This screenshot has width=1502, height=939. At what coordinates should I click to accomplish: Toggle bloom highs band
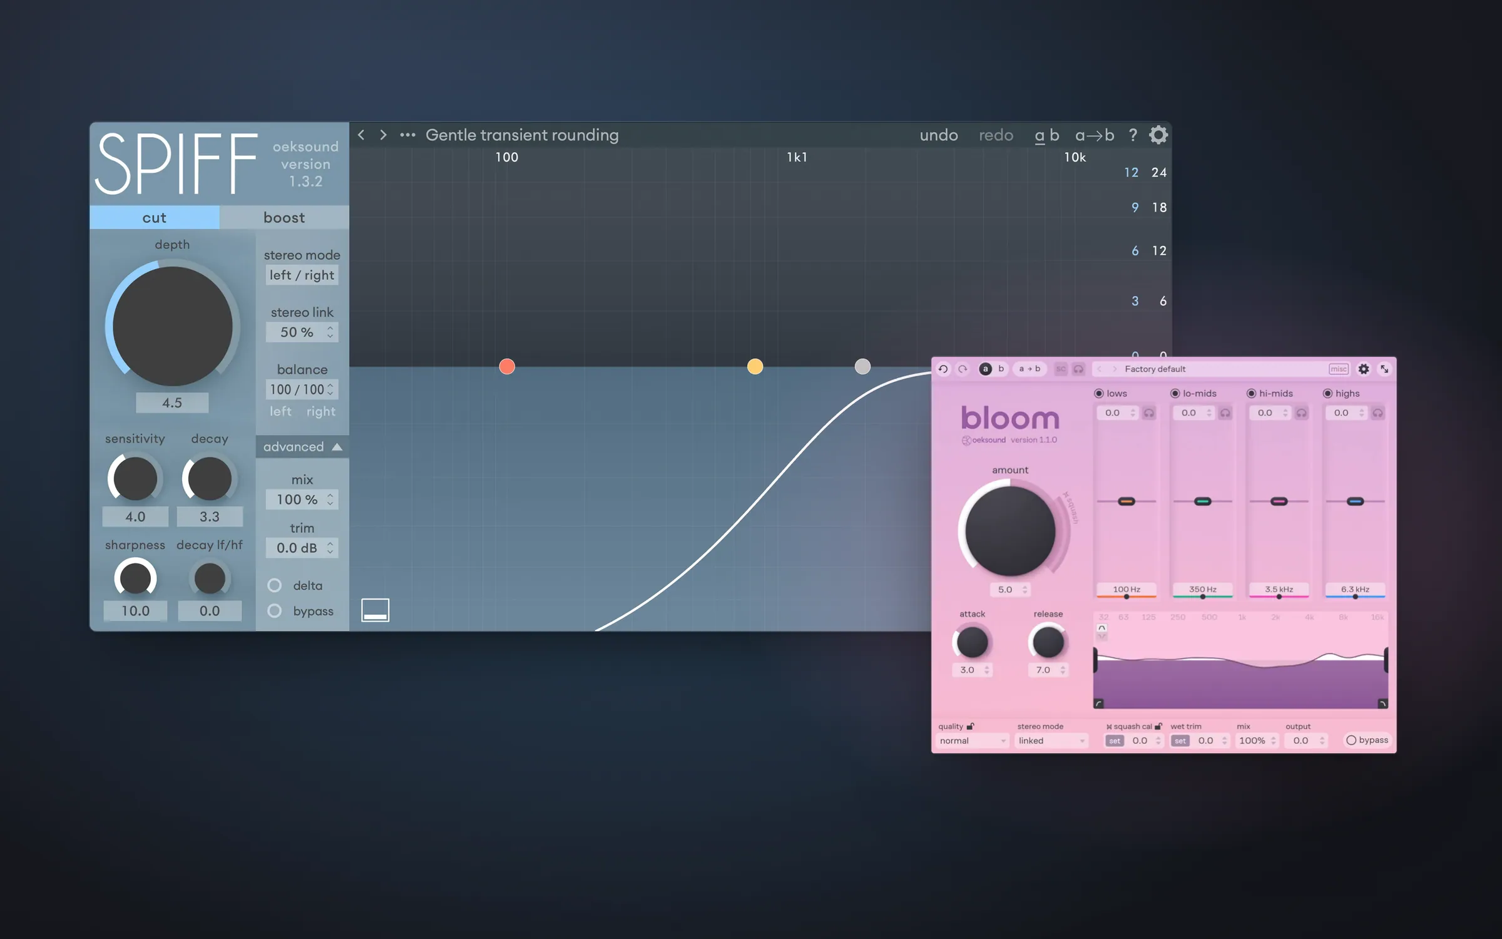(1327, 393)
